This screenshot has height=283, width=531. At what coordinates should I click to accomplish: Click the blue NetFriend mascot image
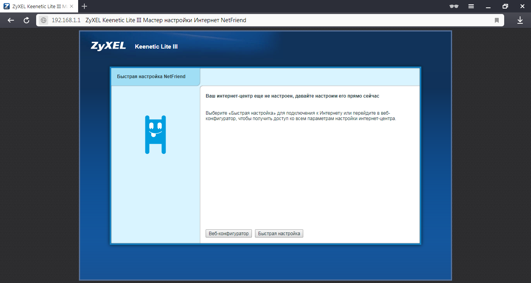click(x=155, y=135)
